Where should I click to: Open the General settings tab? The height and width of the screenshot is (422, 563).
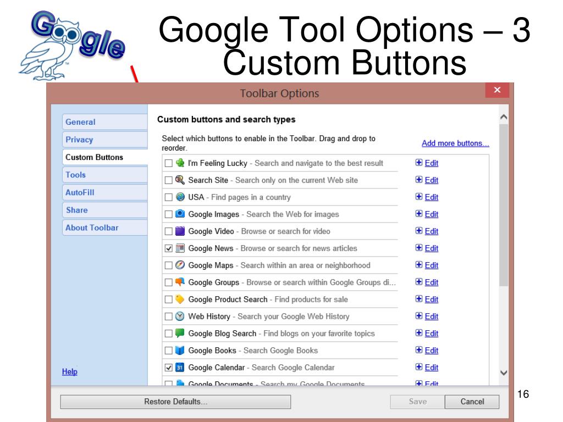[x=104, y=122]
